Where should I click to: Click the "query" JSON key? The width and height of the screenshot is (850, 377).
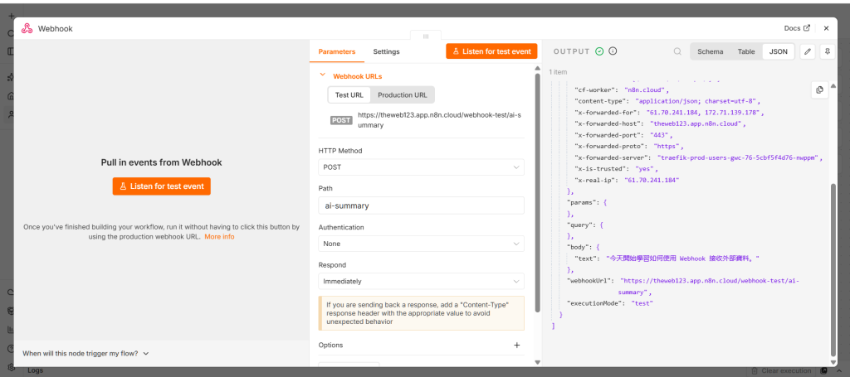pyautogui.click(x=581, y=224)
